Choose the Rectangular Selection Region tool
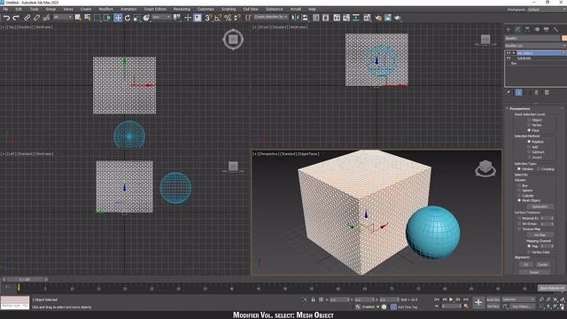 (97, 18)
